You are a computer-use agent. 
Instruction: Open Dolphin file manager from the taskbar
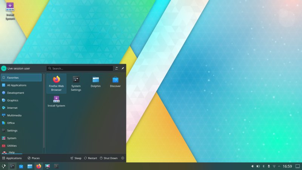(30, 166)
